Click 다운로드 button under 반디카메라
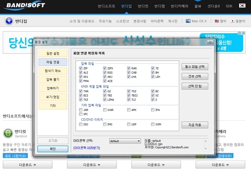Image resolution: width=251 pixels, height=175 pixels. 220,164
